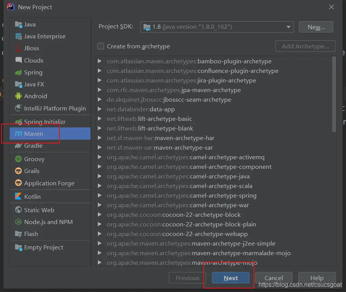Expand lift-archetype-basic node
The width and height of the screenshot is (346, 292).
click(x=100, y=119)
